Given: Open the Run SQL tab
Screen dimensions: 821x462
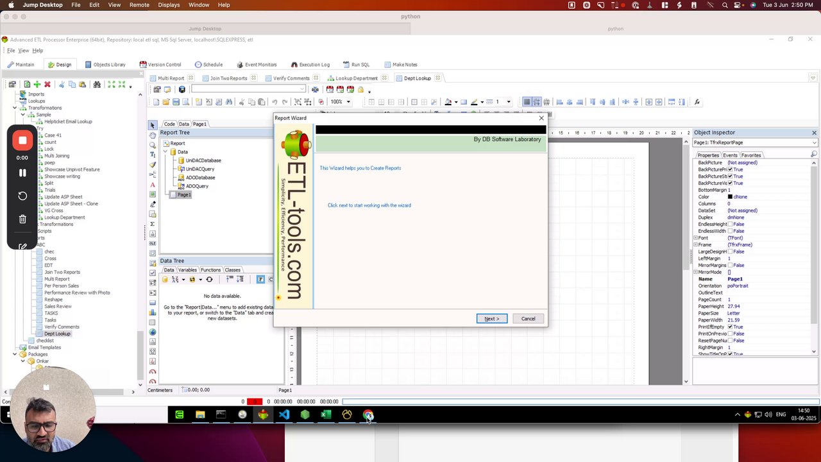Looking at the screenshot, I should click(356, 65).
